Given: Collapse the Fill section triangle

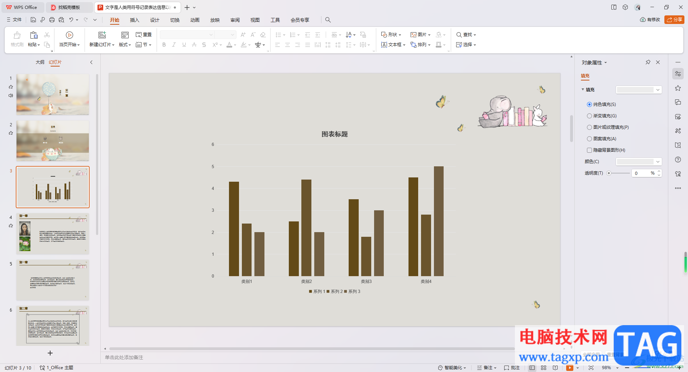Looking at the screenshot, I should [x=583, y=89].
